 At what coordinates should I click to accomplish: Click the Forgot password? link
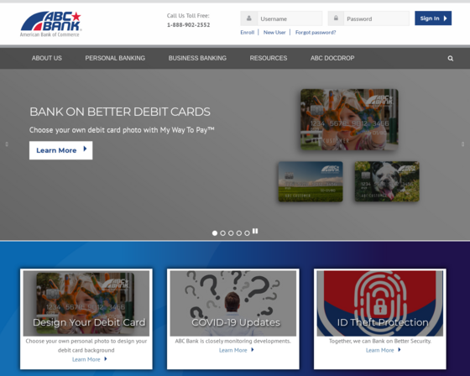[316, 33]
